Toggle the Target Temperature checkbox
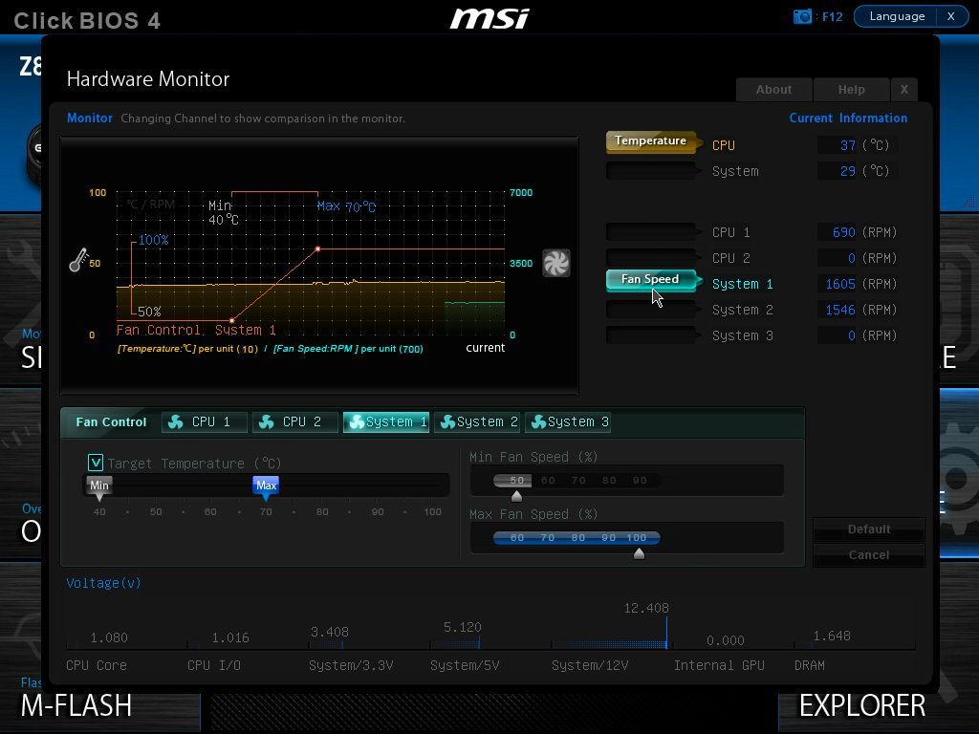The image size is (979, 734). point(96,463)
